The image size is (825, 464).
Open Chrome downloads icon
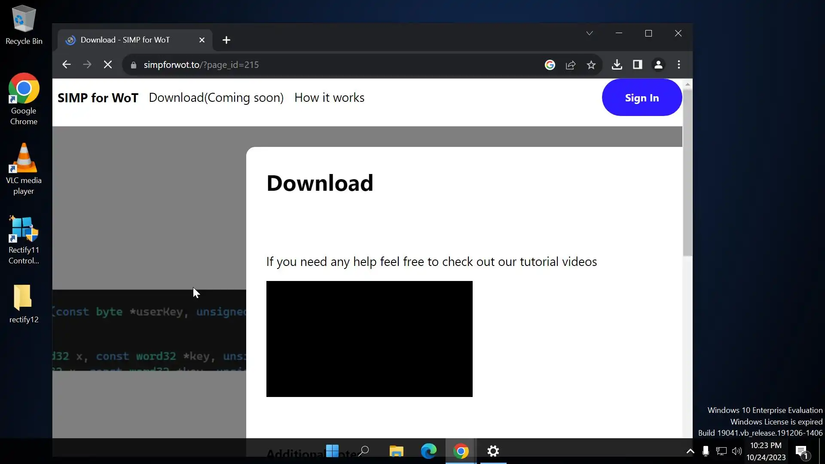tap(617, 65)
